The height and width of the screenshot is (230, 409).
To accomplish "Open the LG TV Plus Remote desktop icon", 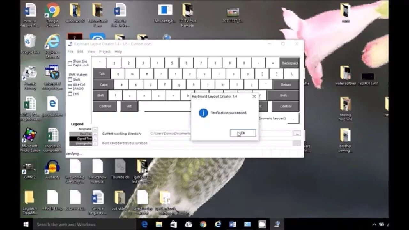I will (188, 15).
